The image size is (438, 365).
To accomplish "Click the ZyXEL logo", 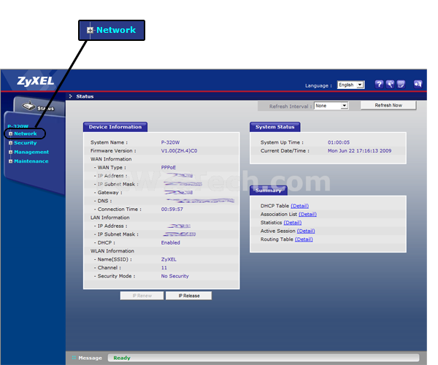I will tap(36, 81).
